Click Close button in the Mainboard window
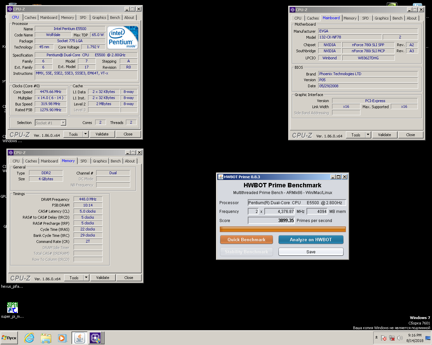This screenshot has width=432, height=345. point(410,135)
